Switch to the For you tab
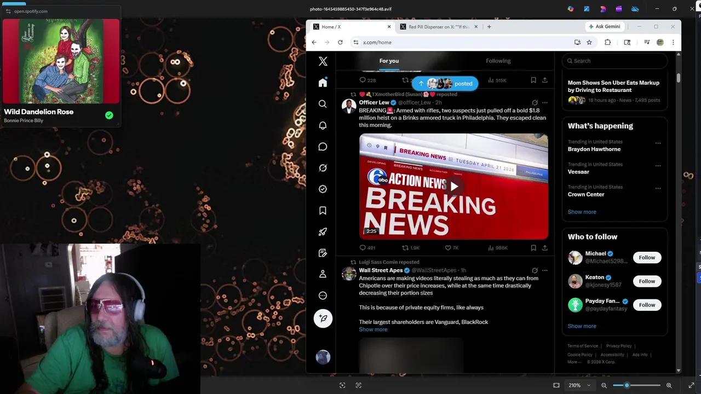 [389, 61]
